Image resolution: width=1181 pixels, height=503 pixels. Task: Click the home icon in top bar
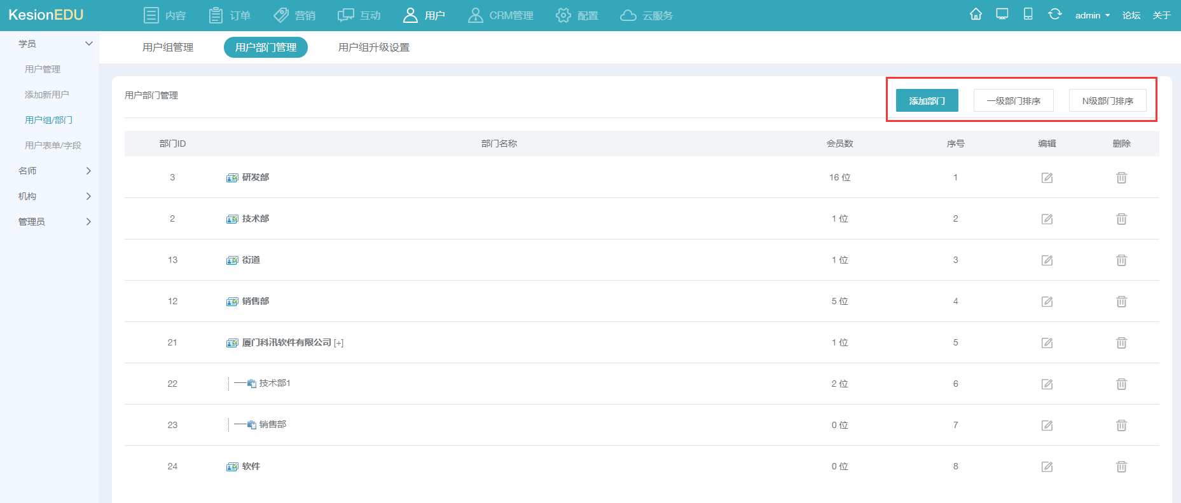[x=976, y=15]
